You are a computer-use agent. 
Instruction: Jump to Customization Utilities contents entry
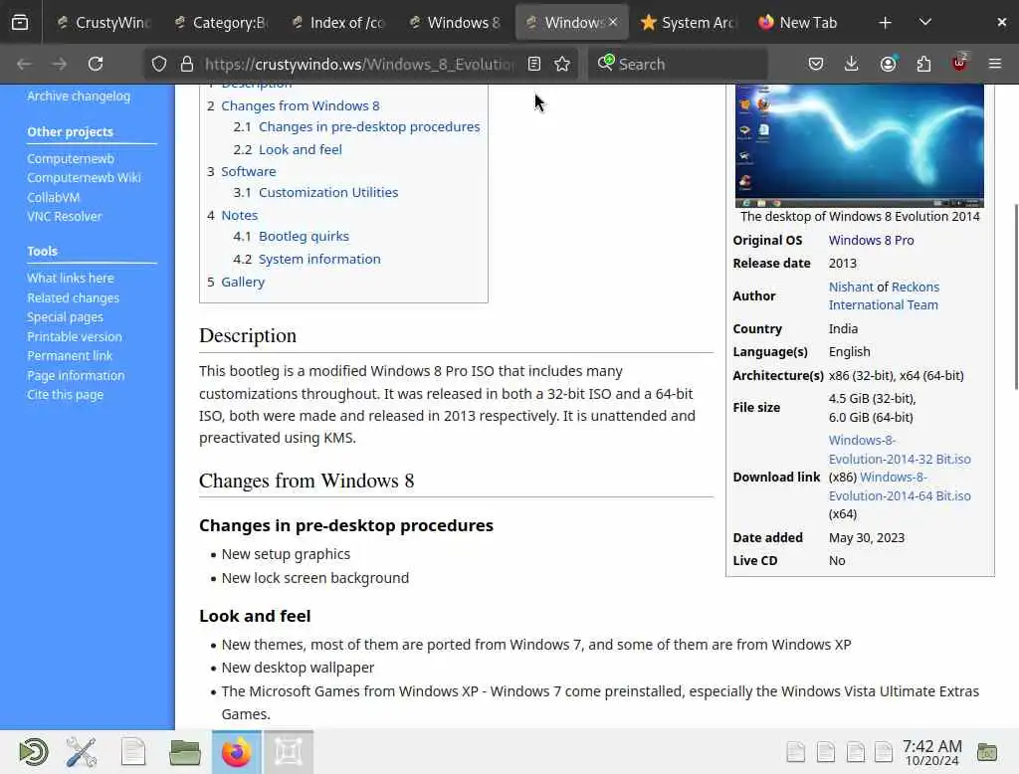[x=328, y=192]
